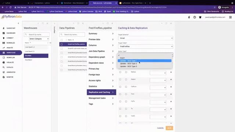Screen dimensions: 235x132
Task: Remove the FullFrom column row with X
Action: coord(171,87)
